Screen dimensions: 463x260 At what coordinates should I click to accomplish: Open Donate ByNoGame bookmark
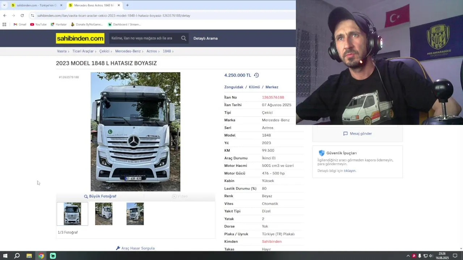tap(87, 25)
